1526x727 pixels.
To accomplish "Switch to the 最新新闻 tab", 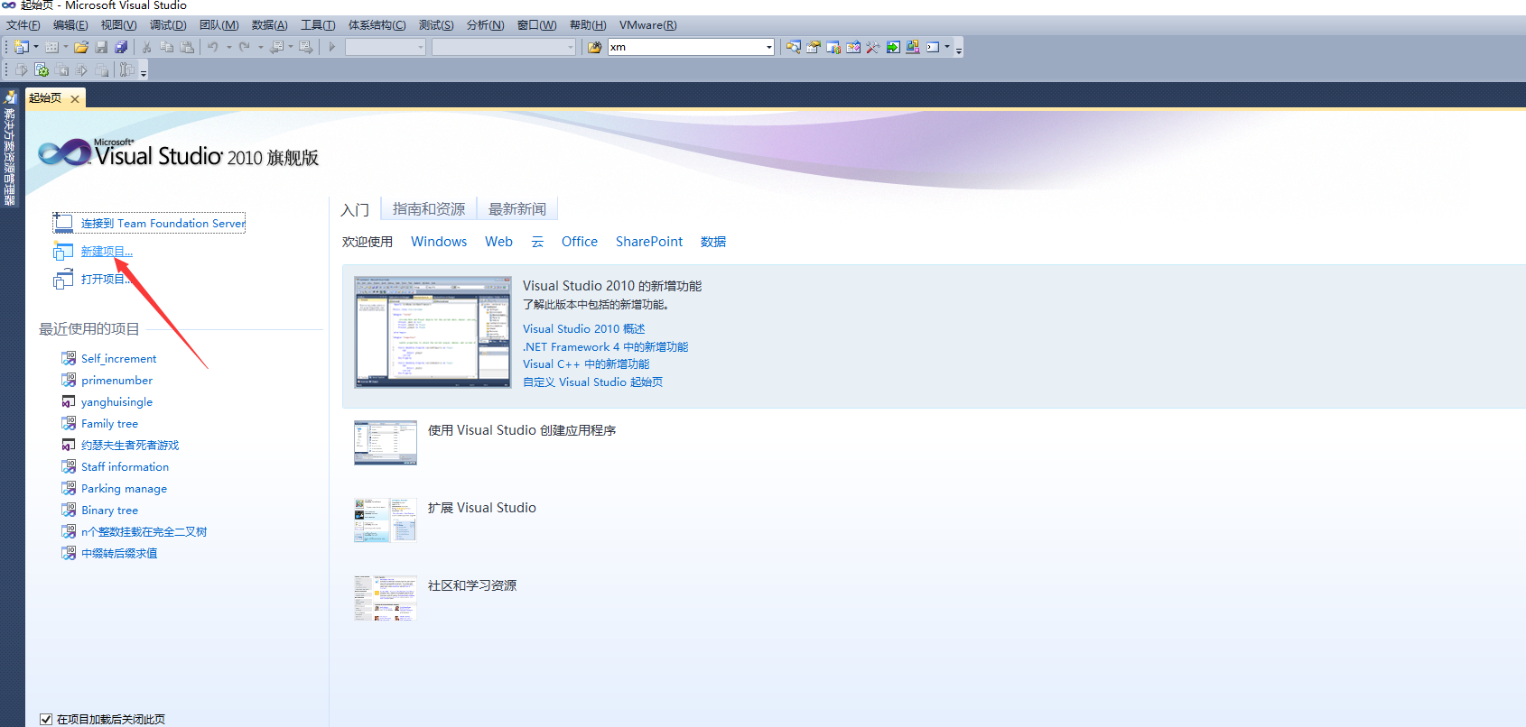I will point(516,209).
